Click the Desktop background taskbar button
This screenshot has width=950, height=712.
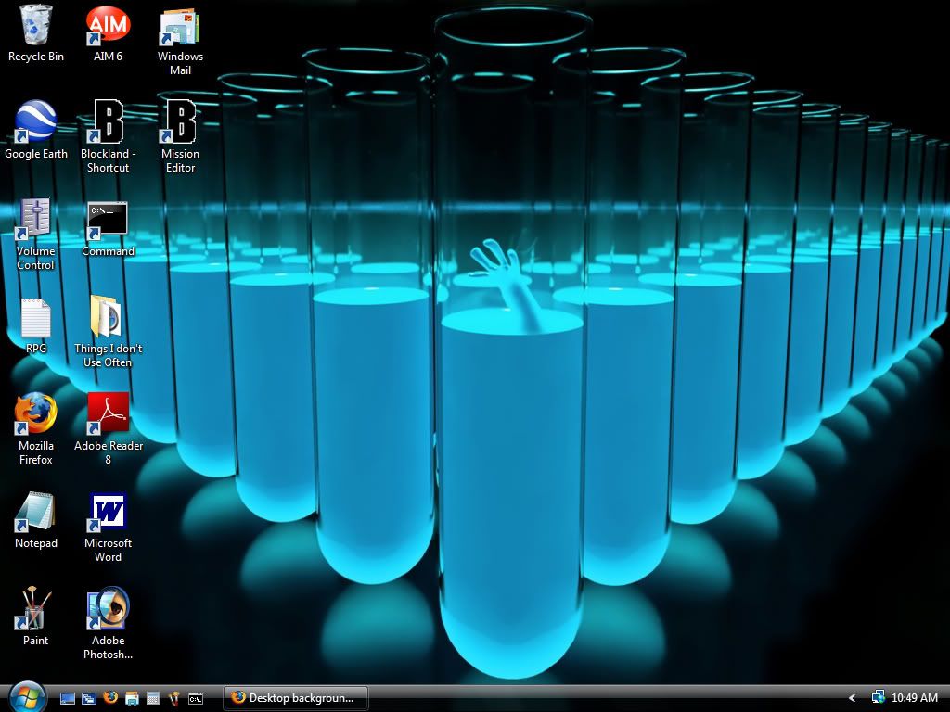295,698
